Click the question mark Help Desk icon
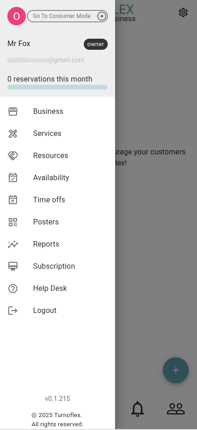 13,289
